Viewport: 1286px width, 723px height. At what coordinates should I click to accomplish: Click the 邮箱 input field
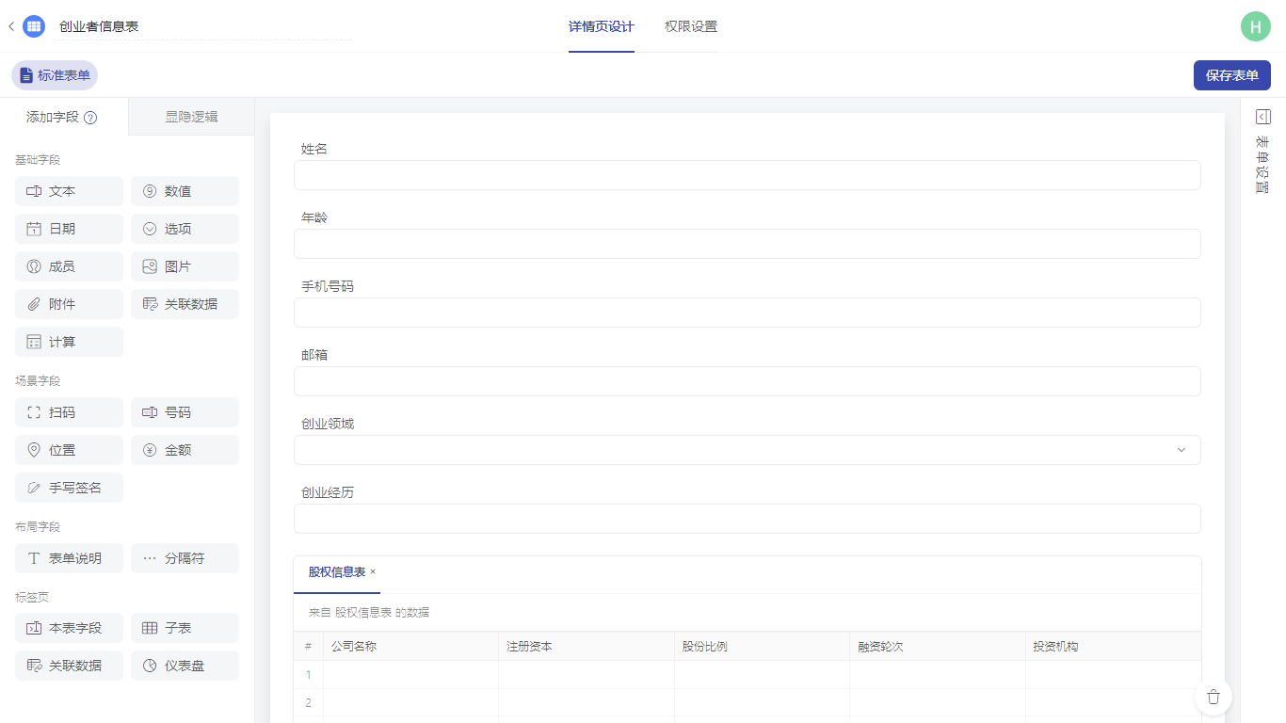click(747, 381)
